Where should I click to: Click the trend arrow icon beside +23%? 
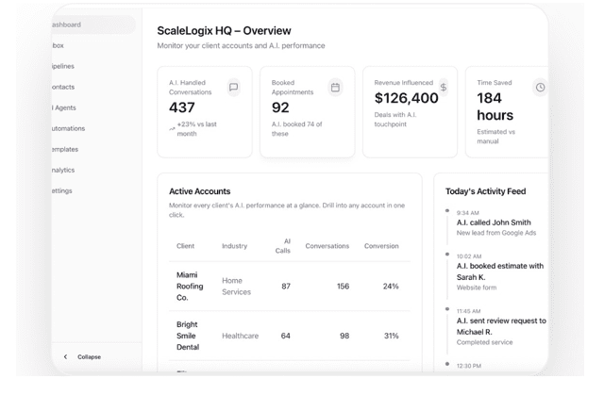[x=172, y=128]
